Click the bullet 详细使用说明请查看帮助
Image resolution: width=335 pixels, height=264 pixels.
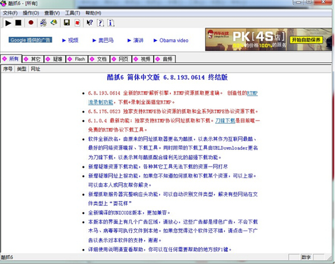(160, 250)
